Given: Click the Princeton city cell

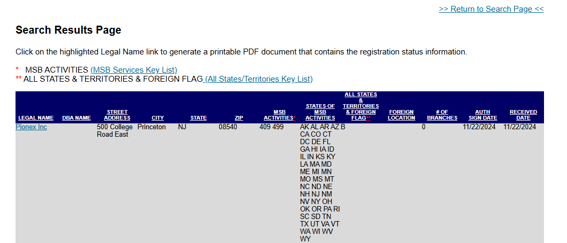Looking at the screenshot, I should click(x=151, y=127).
